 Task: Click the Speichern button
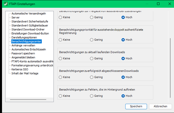pyautogui.click(x=136, y=106)
